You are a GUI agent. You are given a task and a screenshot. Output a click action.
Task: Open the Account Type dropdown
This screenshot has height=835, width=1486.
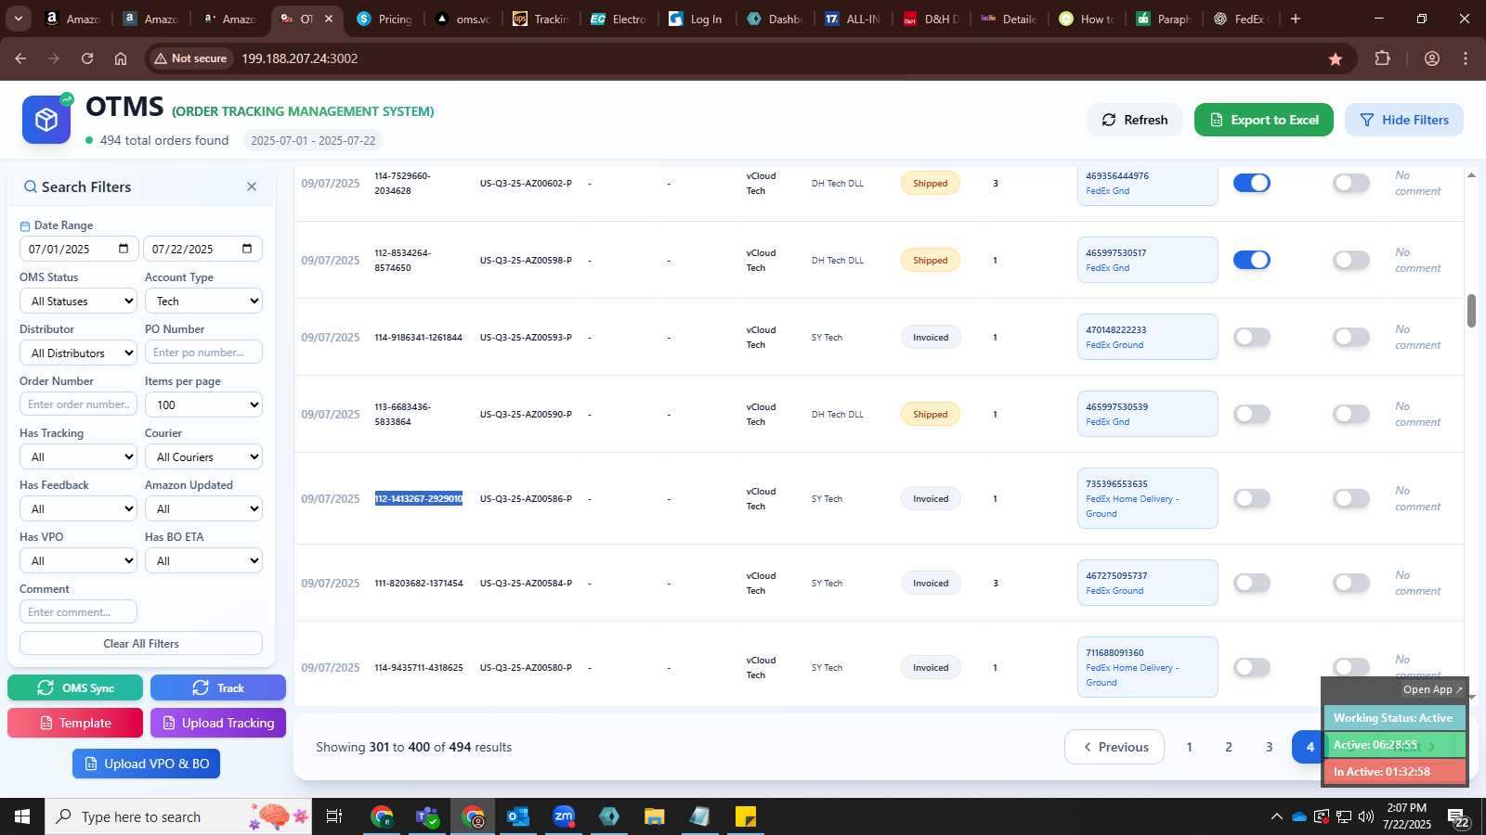[x=203, y=301]
